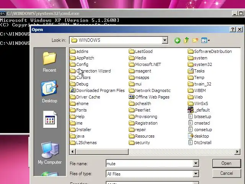Select the Resources folder
Screen dimensions: 245x184
click(x=142, y=136)
